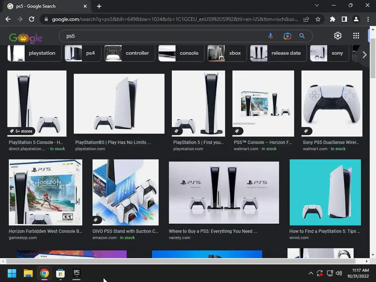376x282 pixels.
Task: Open Sony PS5 DualSense Wirel... link
Action: click(331, 142)
